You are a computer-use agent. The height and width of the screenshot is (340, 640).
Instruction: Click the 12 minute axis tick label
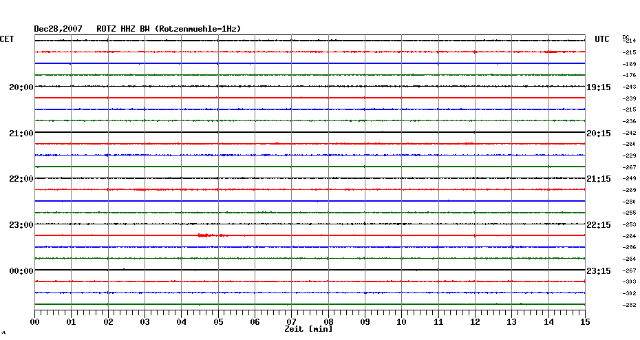point(475,322)
